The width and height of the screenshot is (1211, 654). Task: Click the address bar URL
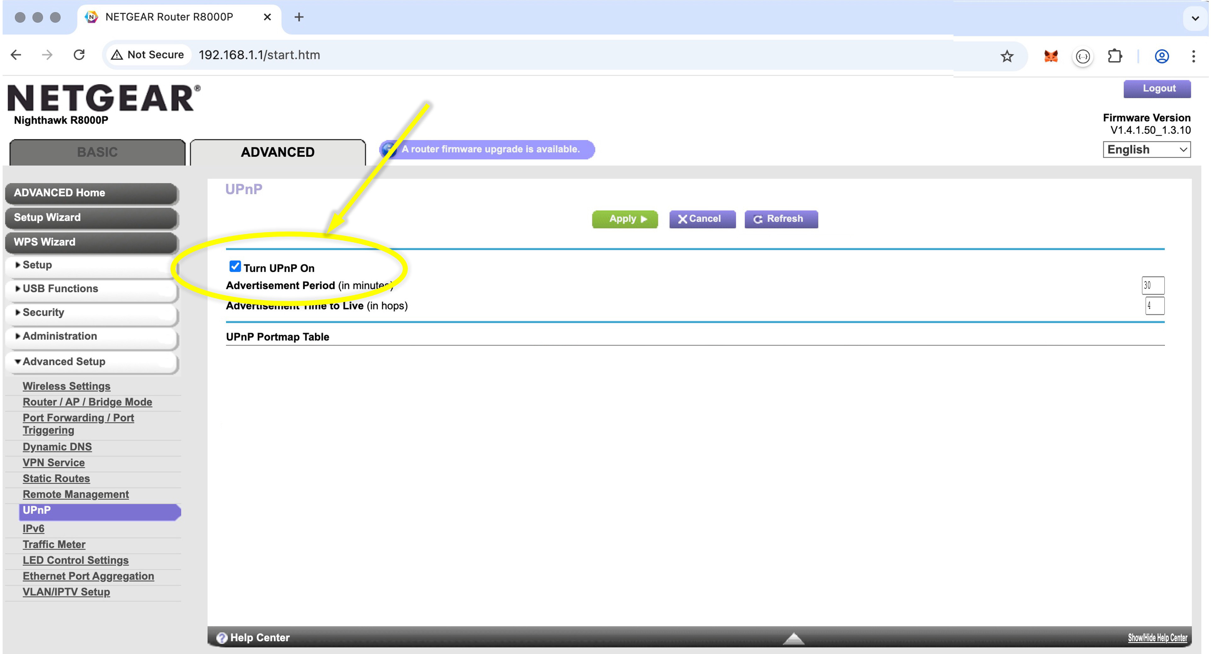259,55
